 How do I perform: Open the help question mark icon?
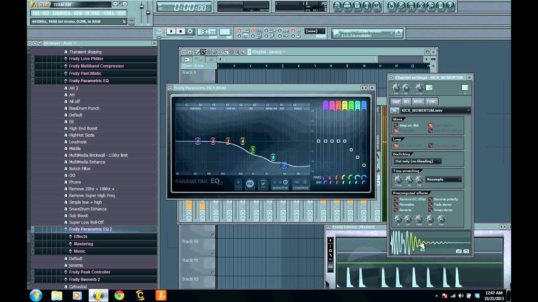tap(450, 6)
